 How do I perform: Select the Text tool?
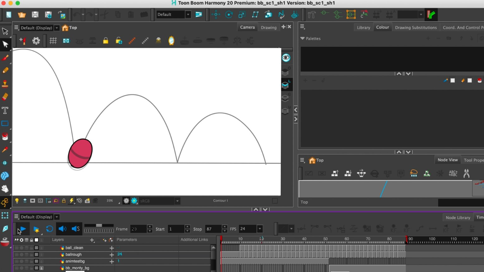coord(5,110)
